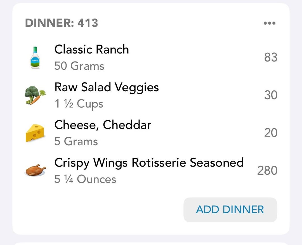The height and width of the screenshot is (245, 302).
Task: Tap the next meal card below dinner
Action: [x=151, y=244]
